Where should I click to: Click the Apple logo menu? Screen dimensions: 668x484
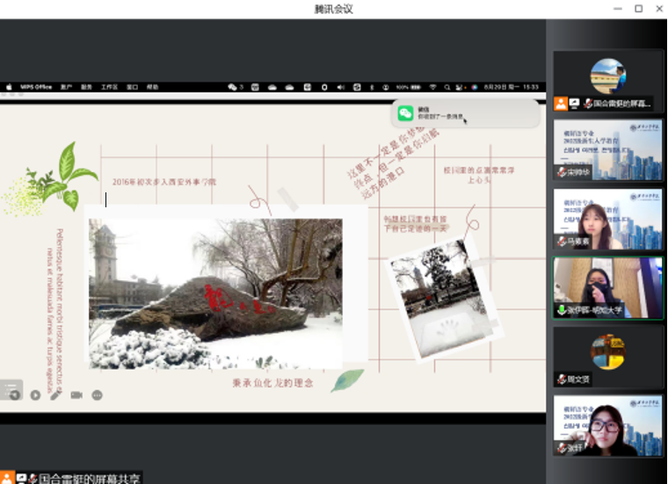pos(9,87)
